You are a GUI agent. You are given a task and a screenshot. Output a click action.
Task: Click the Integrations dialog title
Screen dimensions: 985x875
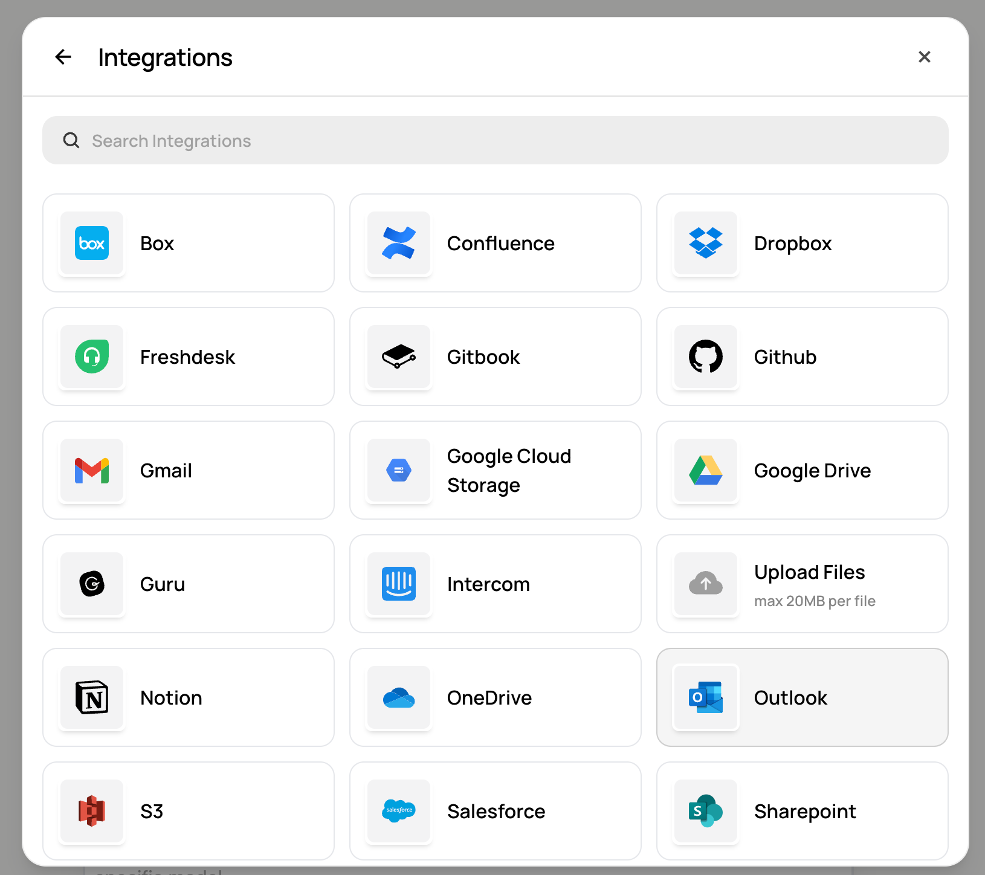pyautogui.click(x=165, y=58)
